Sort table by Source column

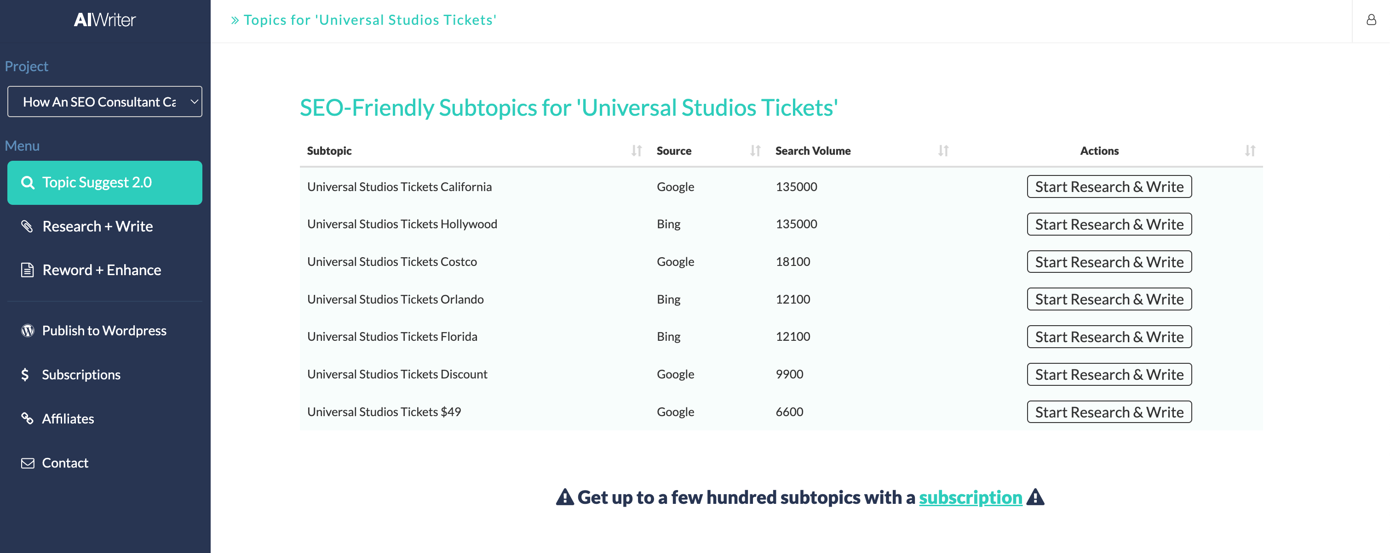[755, 151]
